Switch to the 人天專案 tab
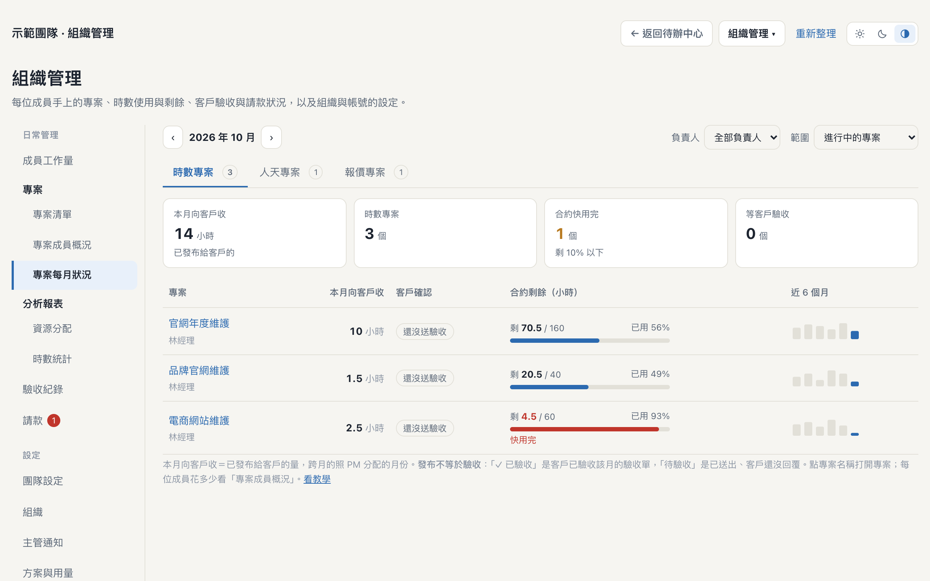The height and width of the screenshot is (581, 930). [291, 172]
